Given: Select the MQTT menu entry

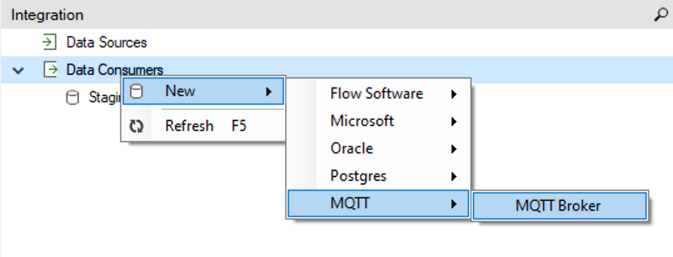Looking at the screenshot, I should tap(378, 203).
